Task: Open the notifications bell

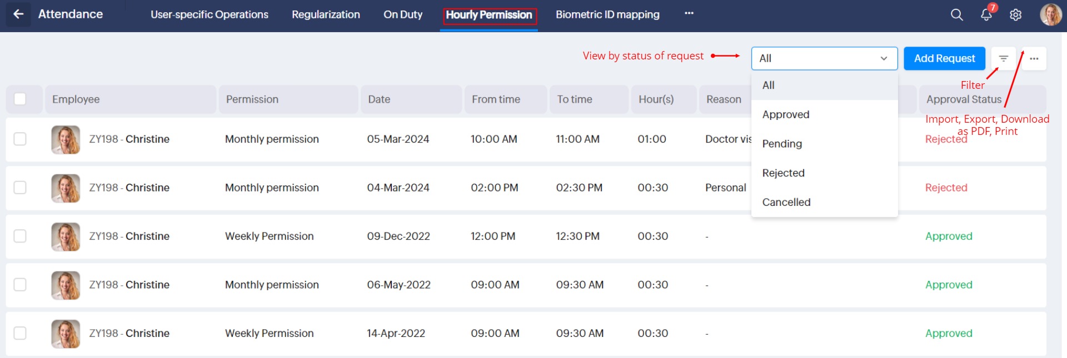Action: [986, 15]
